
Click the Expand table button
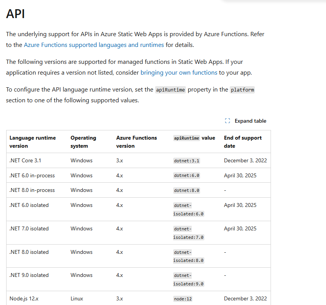tap(246, 121)
